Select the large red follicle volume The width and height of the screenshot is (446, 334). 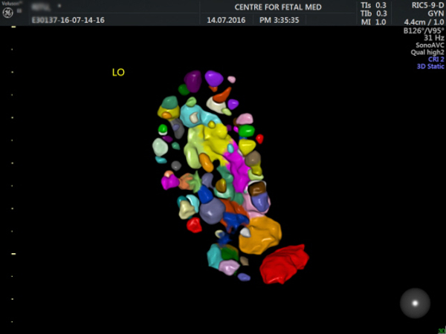(284, 264)
